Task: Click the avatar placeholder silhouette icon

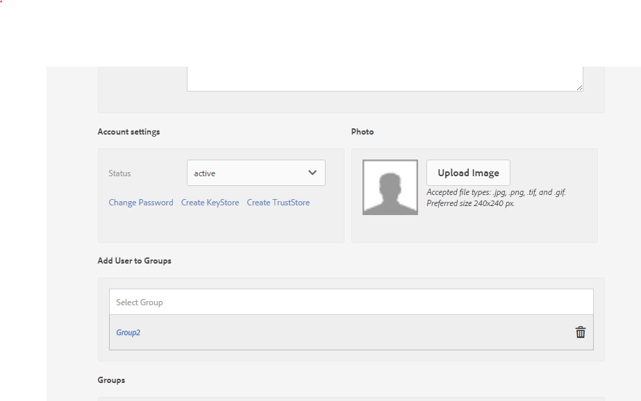Action: pyautogui.click(x=390, y=187)
